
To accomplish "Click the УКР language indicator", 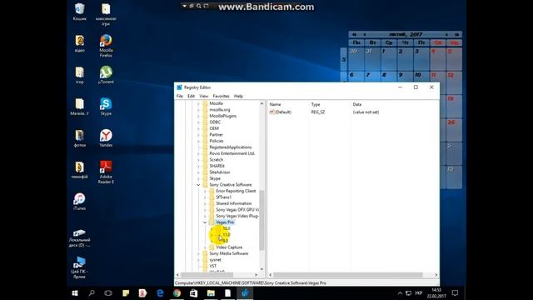I will pyautogui.click(x=419, y=292).
